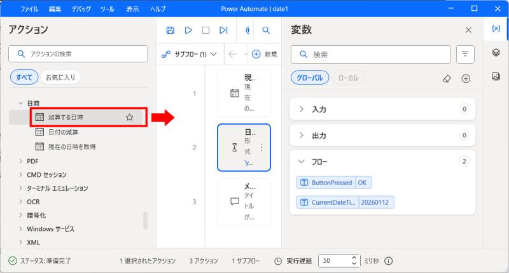Image resolution: width=509 pixels, height=273 pixels.
Task: Open the images pane icon
Action: [x=496, y=76]
